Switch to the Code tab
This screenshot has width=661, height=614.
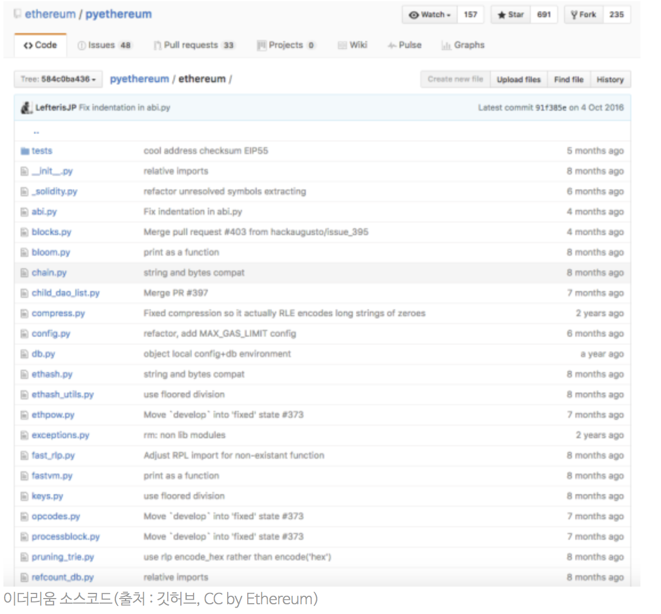pos(41,45)
